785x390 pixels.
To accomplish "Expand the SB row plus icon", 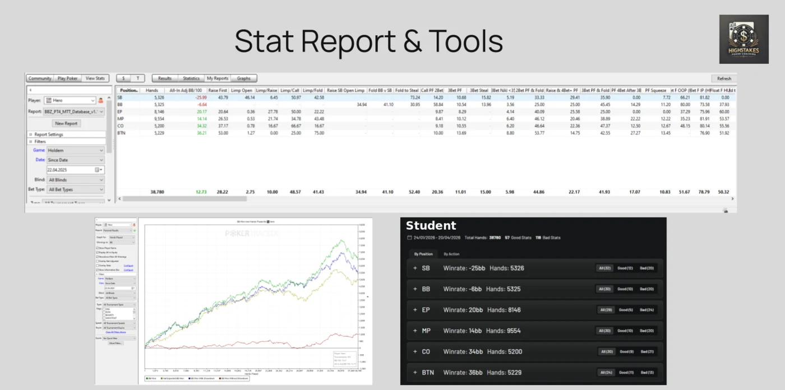I will 415,268.
